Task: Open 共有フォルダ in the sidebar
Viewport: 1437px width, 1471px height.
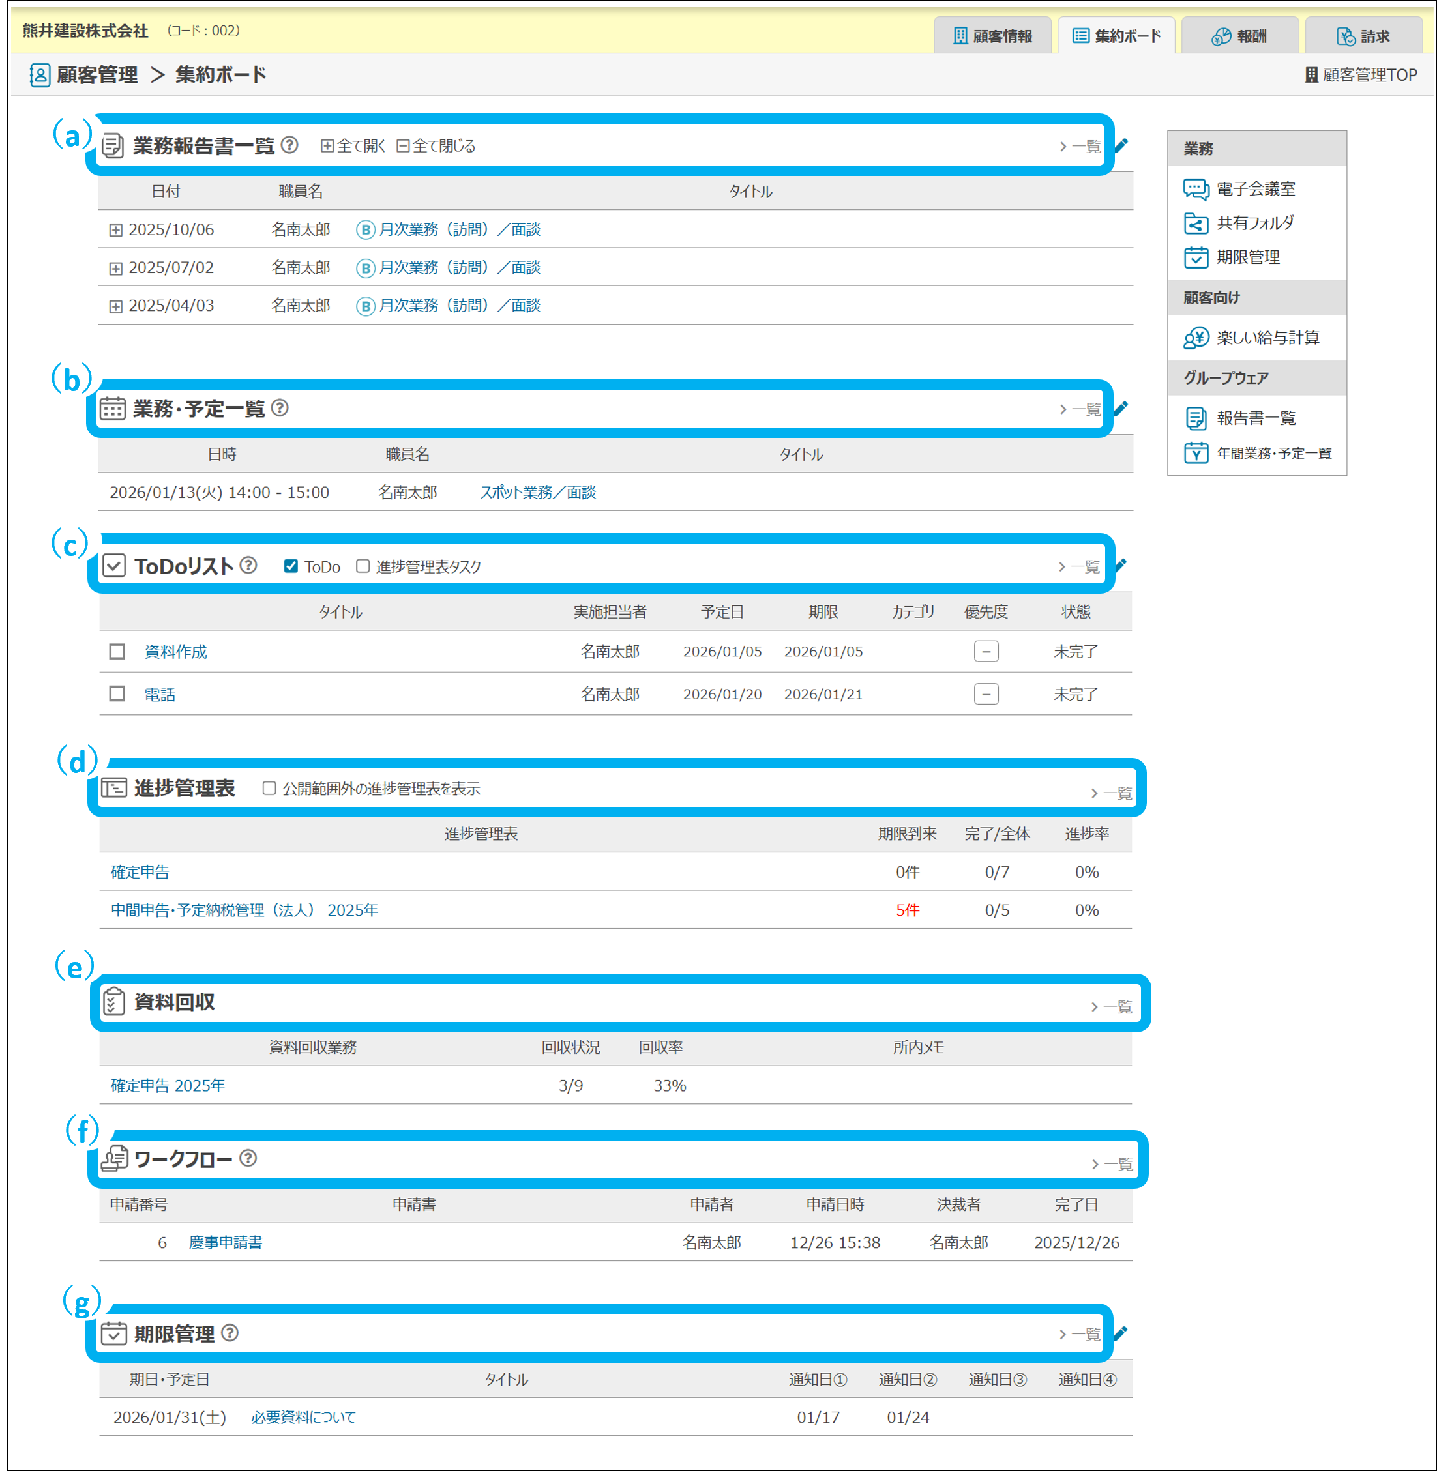Action: coord(1254,224)
